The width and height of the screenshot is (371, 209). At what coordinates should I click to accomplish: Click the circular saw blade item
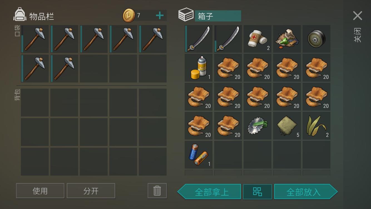(x=258, y=126)
